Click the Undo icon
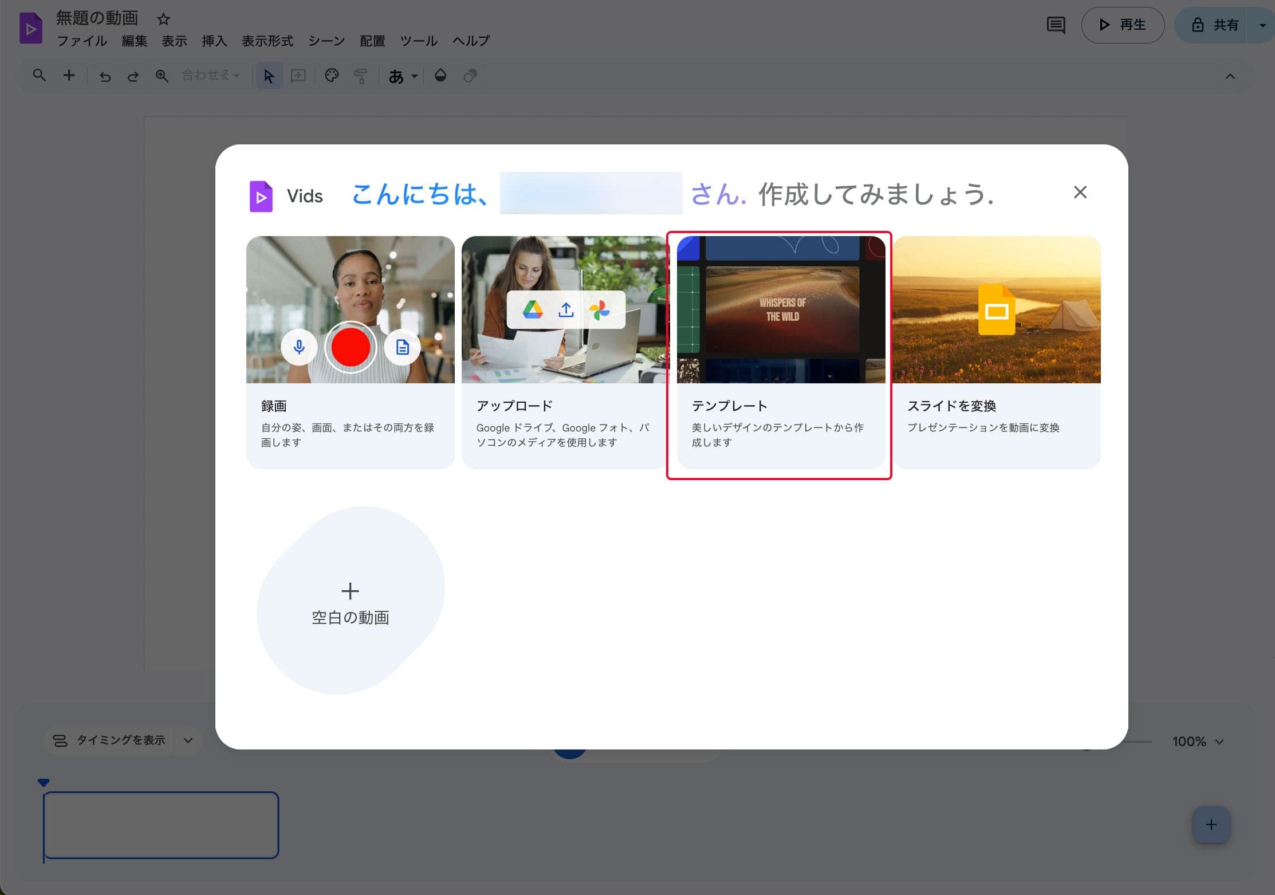The height and width of the screenshot is (895, 1275). [105, 75]
